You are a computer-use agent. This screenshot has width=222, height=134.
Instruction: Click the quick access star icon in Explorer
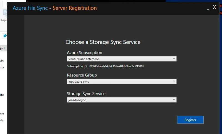[x=5, y=36]
